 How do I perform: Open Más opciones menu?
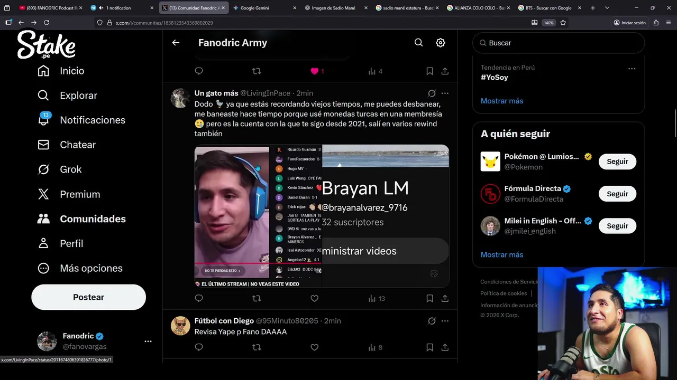point(80,268)
